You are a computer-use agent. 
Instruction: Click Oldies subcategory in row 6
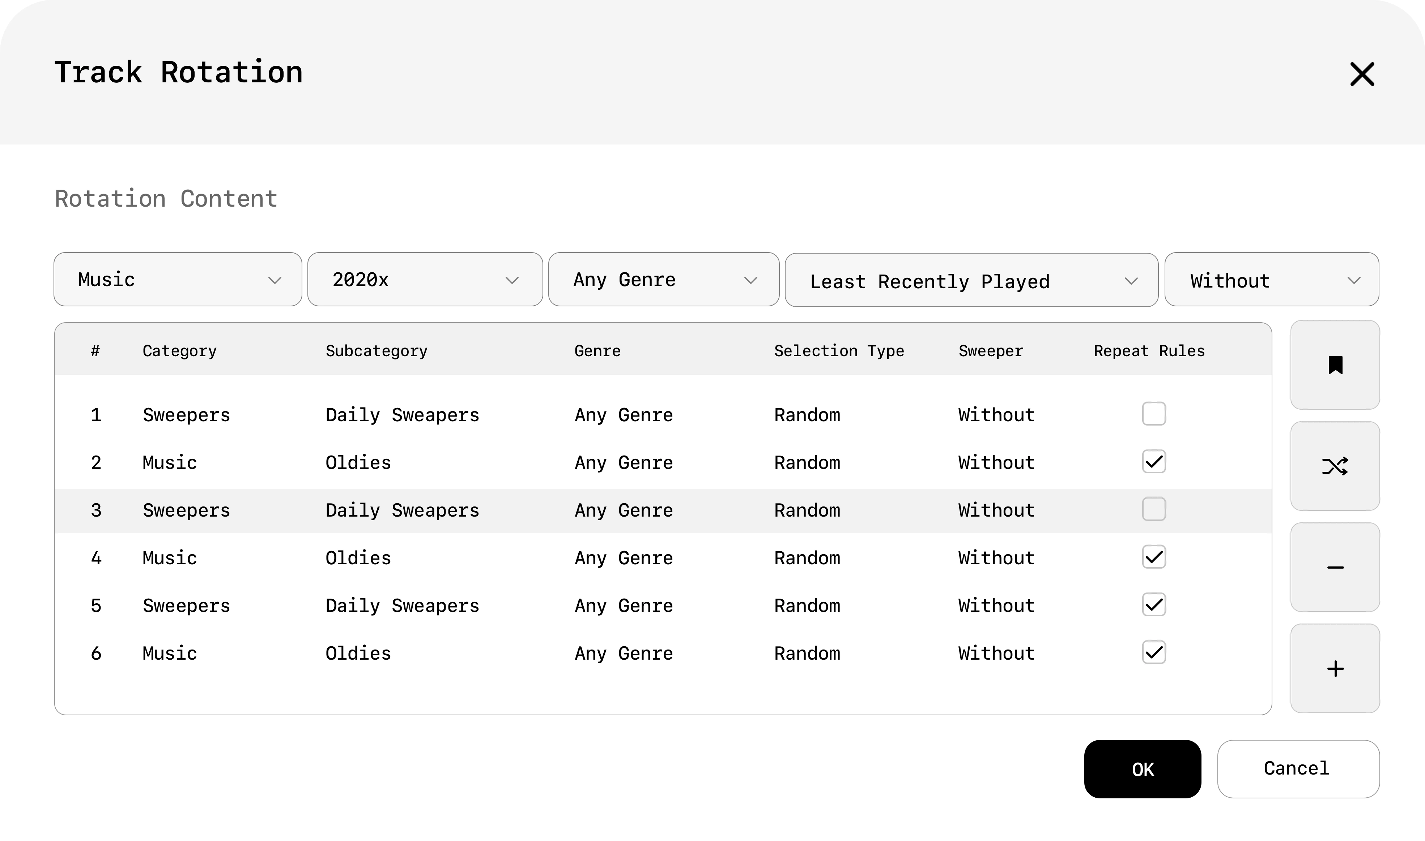click(x=358, y=654)
